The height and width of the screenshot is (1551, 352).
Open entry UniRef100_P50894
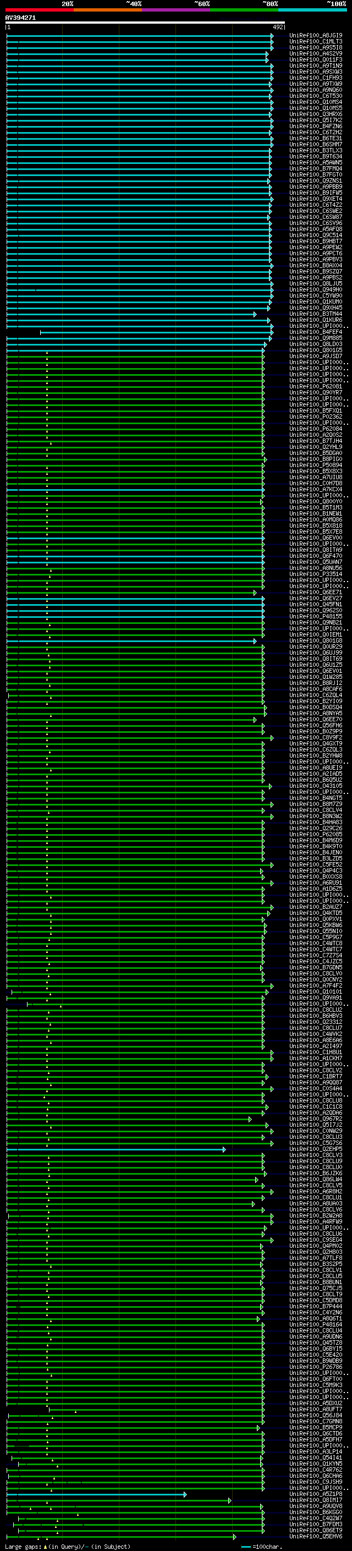(x=316, y=465)
